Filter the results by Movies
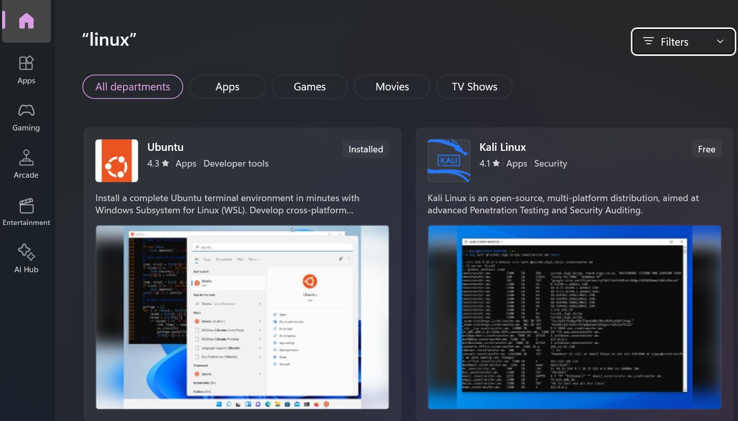This screenshot has width=738, height=421. pyautogui.click(x=392, y=87)
